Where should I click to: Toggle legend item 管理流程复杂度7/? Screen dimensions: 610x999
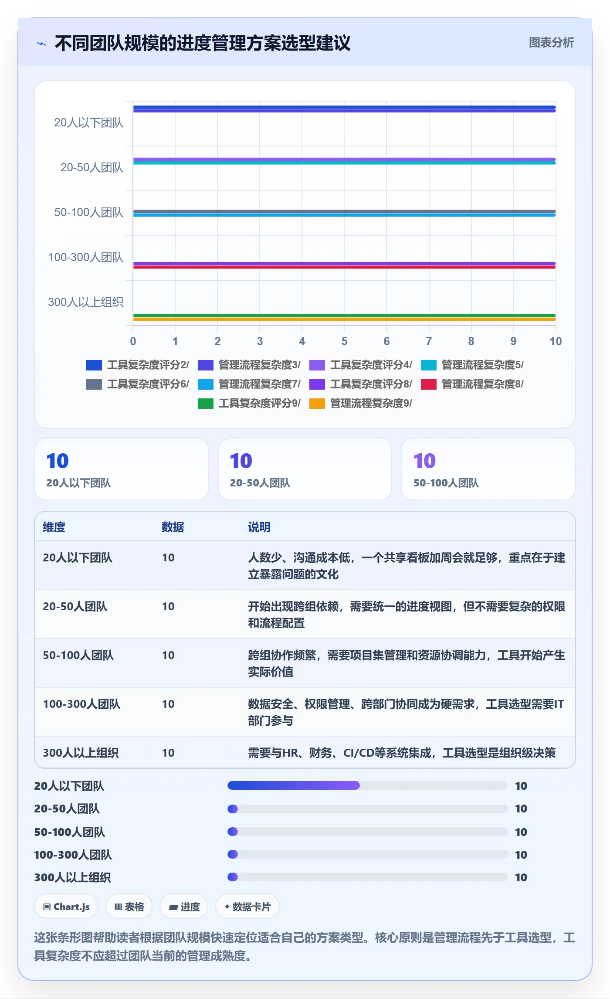point(249,384)
